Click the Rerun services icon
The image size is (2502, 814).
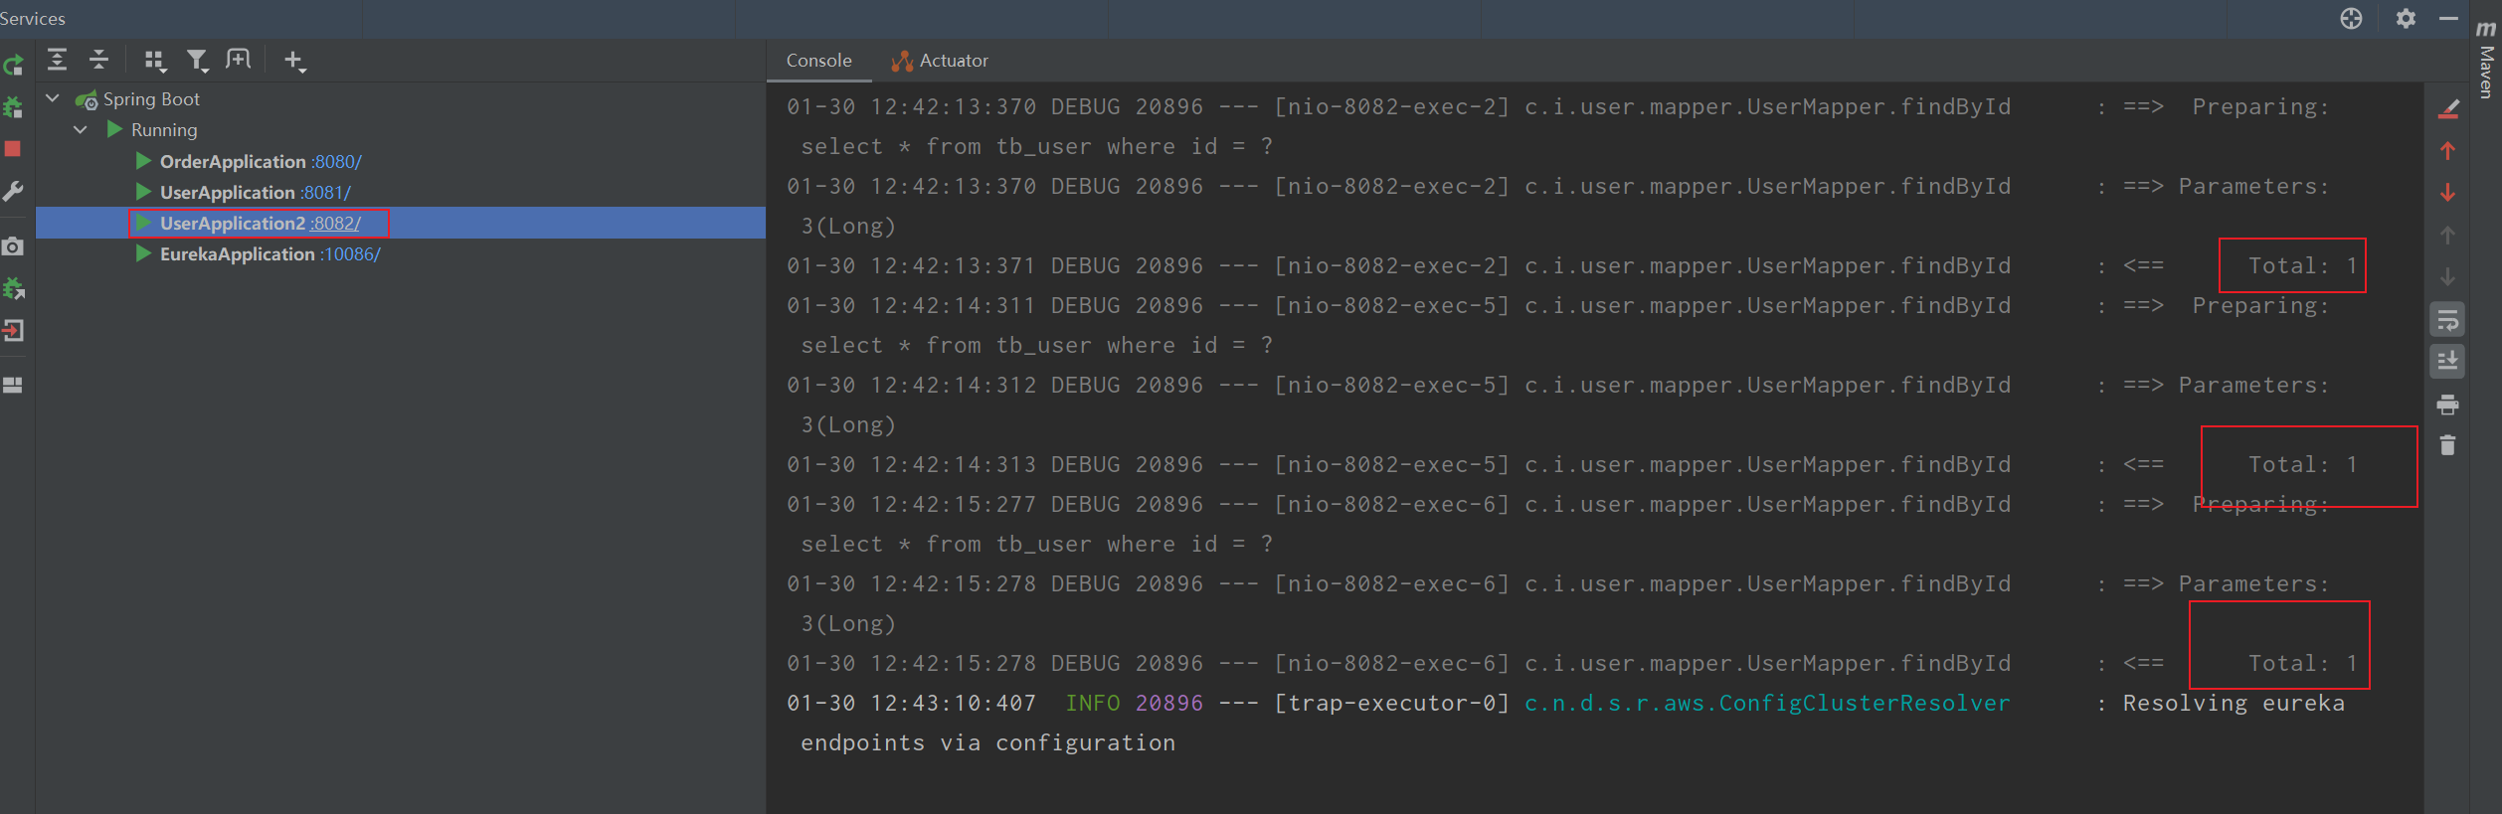tap(13, 66)
